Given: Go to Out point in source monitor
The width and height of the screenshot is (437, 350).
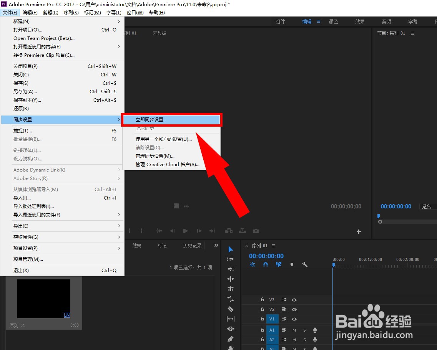Looking at the screenshot, I should (x=213, y=231).
